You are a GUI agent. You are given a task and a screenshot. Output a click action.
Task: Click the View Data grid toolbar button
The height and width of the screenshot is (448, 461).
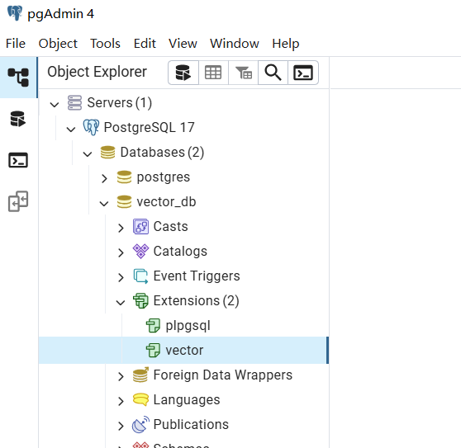[x=213, y=73]
